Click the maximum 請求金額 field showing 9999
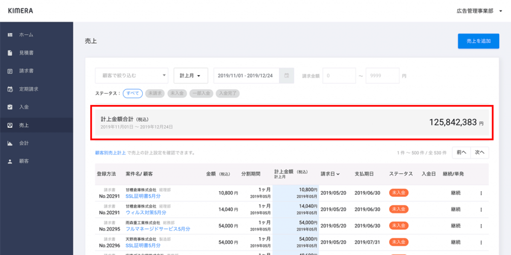Image resolution: width=511 pixels, height=255 pixels. click(x=383, y=76)
